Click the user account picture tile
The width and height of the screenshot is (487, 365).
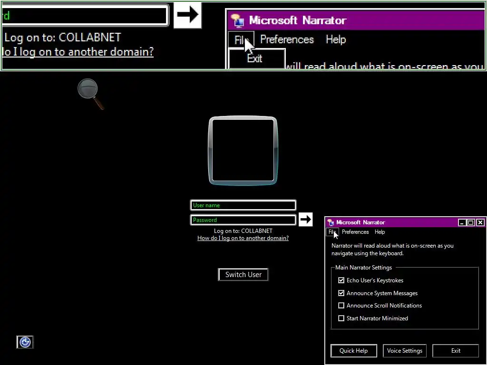[243, 151]
